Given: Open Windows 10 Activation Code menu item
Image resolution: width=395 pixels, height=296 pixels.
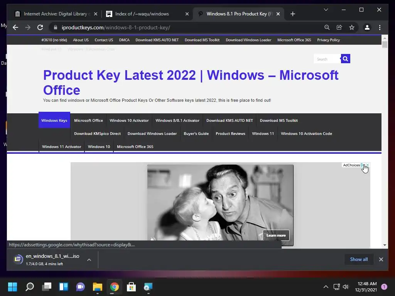Looking at the screenshot, I should tap(306, 133).
